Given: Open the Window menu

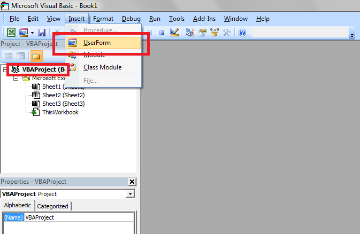Looking at the screenshot, I should (236, 19).
